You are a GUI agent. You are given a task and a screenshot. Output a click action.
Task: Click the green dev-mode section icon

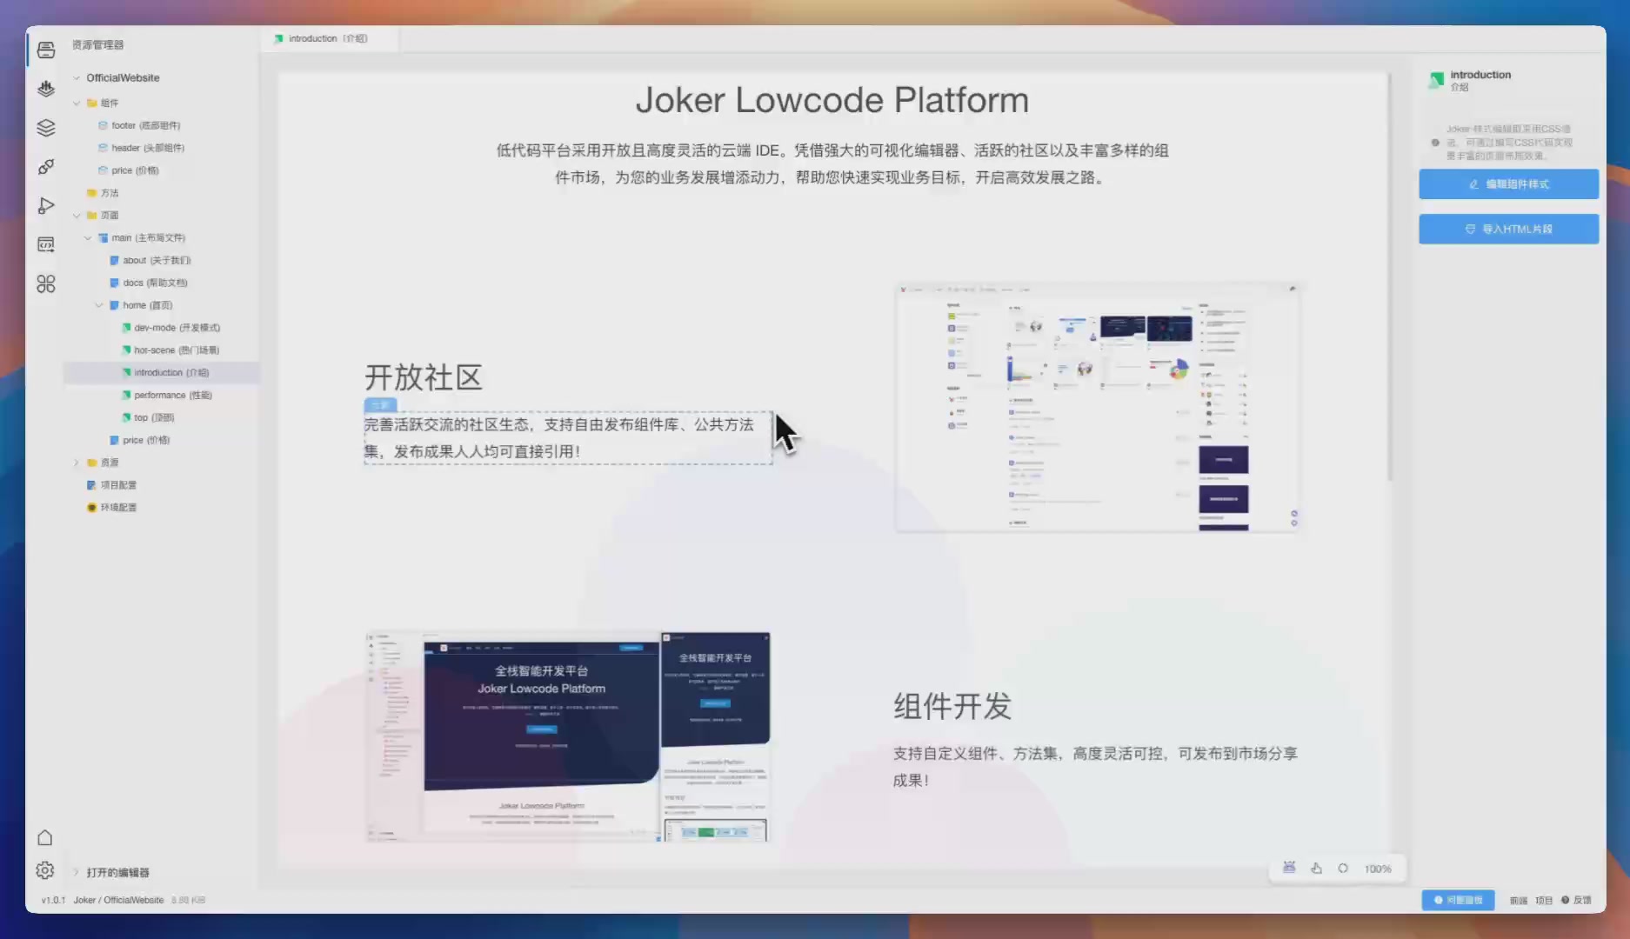[x=126, y=328]
